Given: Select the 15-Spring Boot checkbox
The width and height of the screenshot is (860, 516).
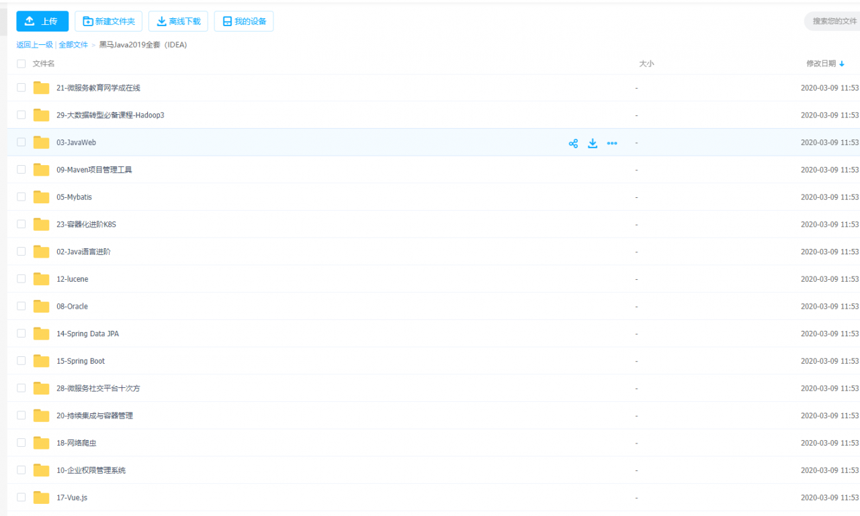Looking at the screenshot, I should click(x=21, y=360).
